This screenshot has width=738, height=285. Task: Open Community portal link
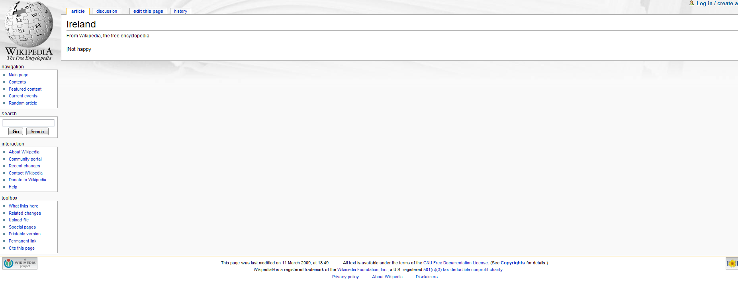click(25, 159)
